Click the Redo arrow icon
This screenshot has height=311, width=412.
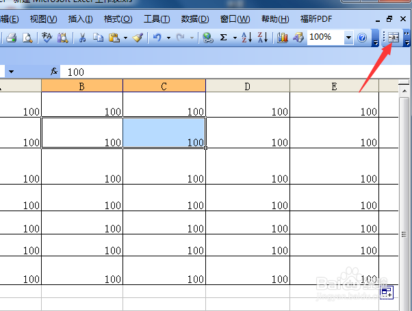pyautogui.click(x=180, y=38)
